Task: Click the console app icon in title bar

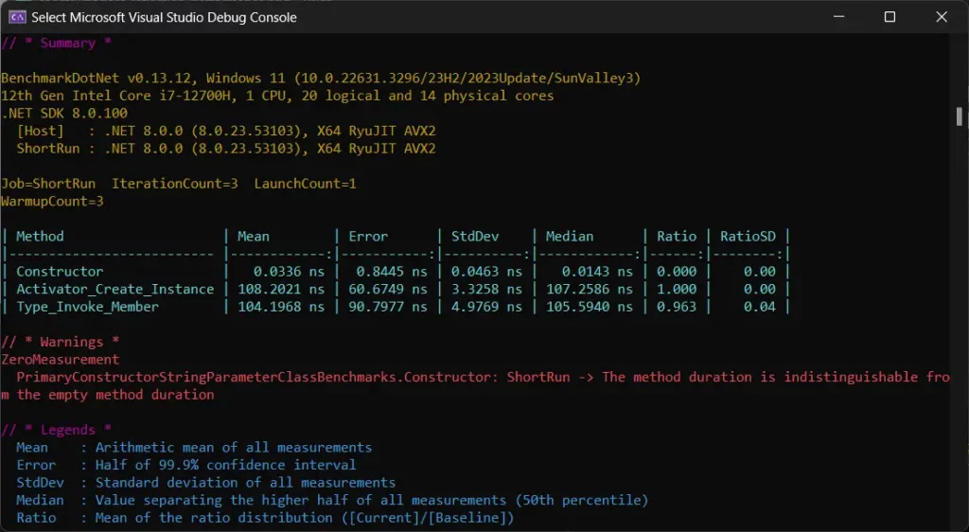Action: [x=17, y=17]
